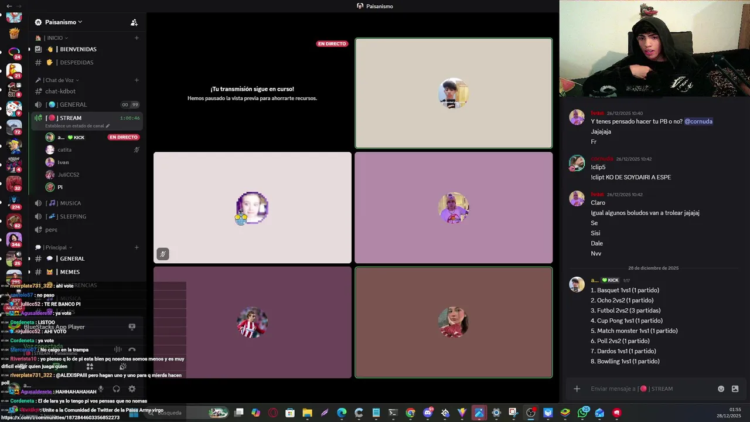
Task: Select user catita in voice list
Action: pos(64,150)
